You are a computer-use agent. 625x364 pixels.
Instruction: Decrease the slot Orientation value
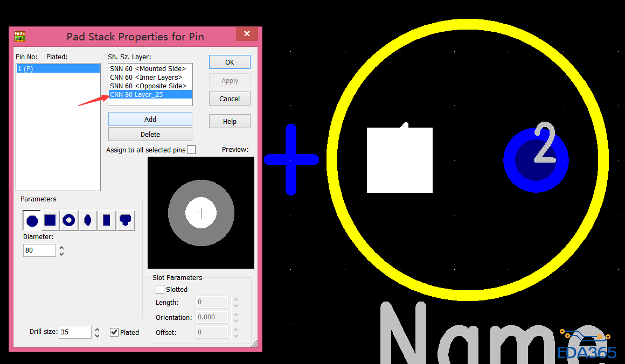[x=235, y=320]
